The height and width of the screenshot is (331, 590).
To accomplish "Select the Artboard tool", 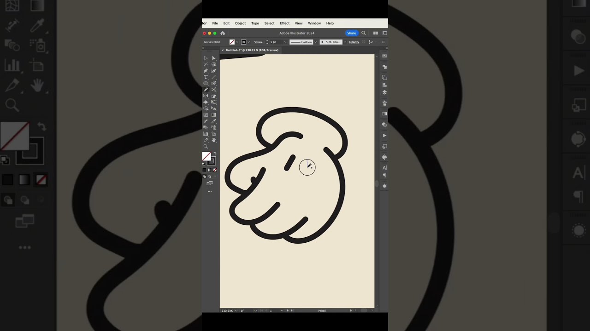I will pos(214,134).
